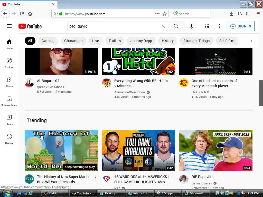This screenshot has height=197, width=263.
Task: Open Firefox library bookmarks icon
Action: (x=240, y=14)
